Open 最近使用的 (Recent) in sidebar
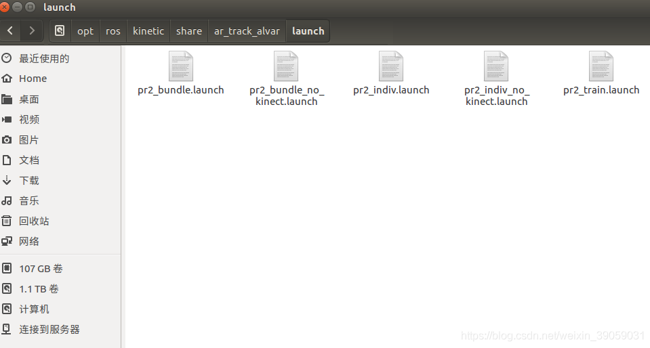This screenshot has width=650, height=348. pos(43,58)
